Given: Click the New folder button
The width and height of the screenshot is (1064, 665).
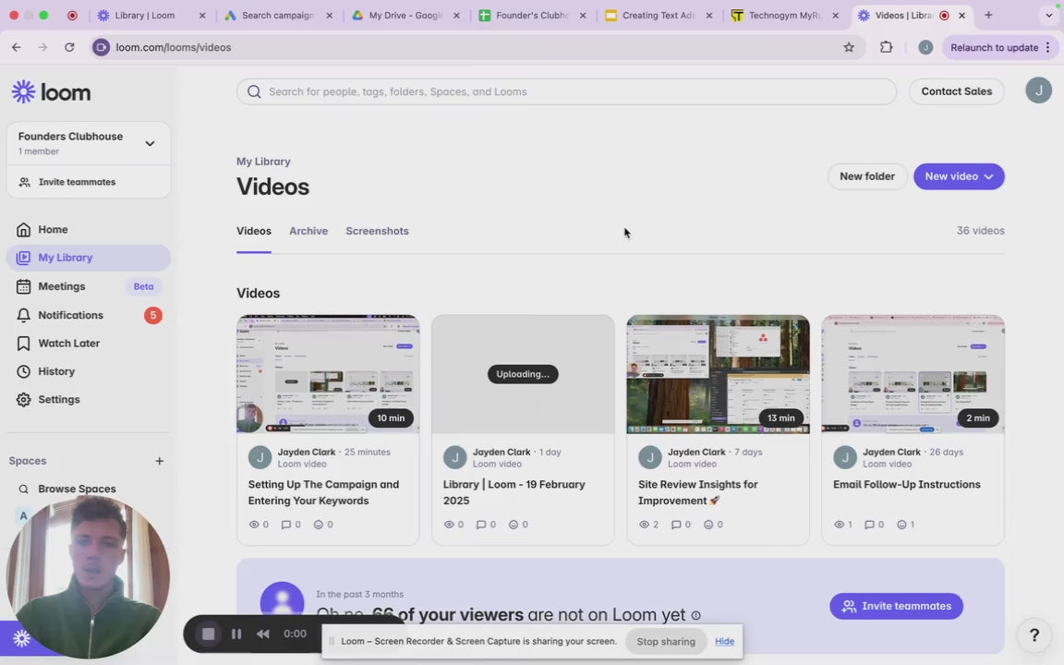Looking at the screenshot, I should 866,176.
